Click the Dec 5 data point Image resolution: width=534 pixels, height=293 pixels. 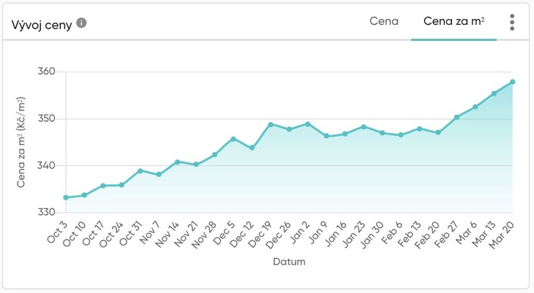(x=233, y=139)
